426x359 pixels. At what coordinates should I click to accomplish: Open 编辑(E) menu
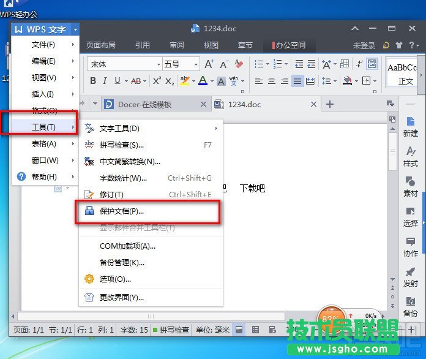point(45,61)
